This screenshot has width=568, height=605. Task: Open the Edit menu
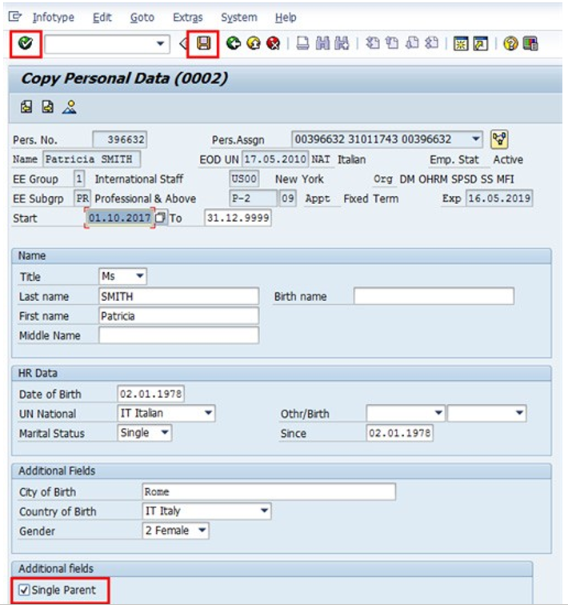point(102,18)
